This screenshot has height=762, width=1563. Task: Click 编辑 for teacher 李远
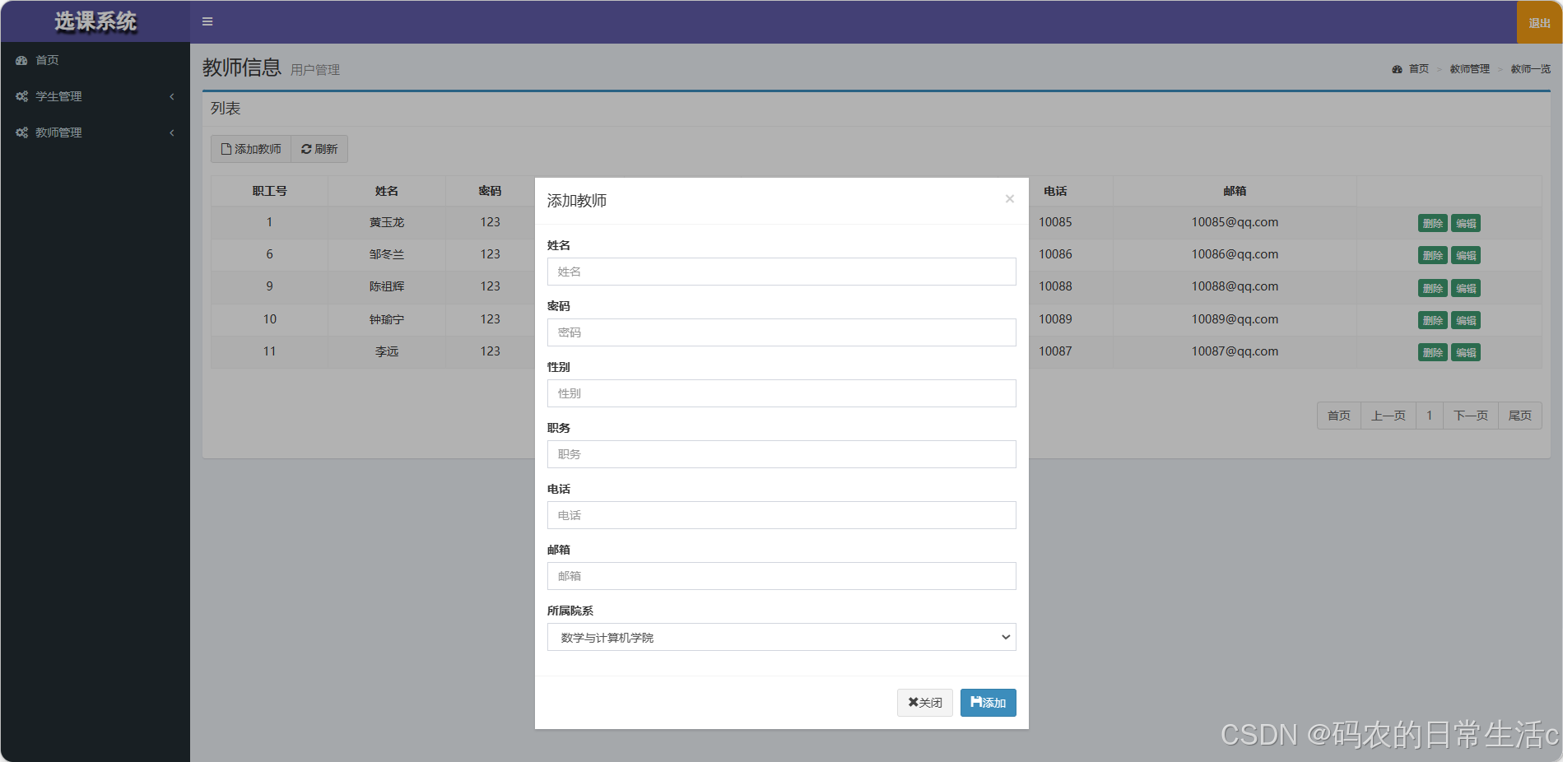coord(1466,351)
